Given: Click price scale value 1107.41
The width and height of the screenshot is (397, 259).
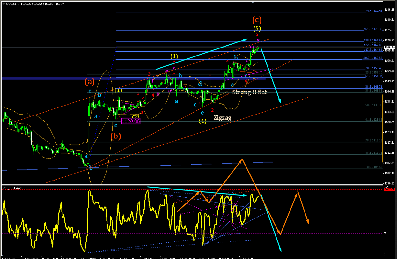Looking at the screenshot, I should pyautogui.click(x=390, y=163).
